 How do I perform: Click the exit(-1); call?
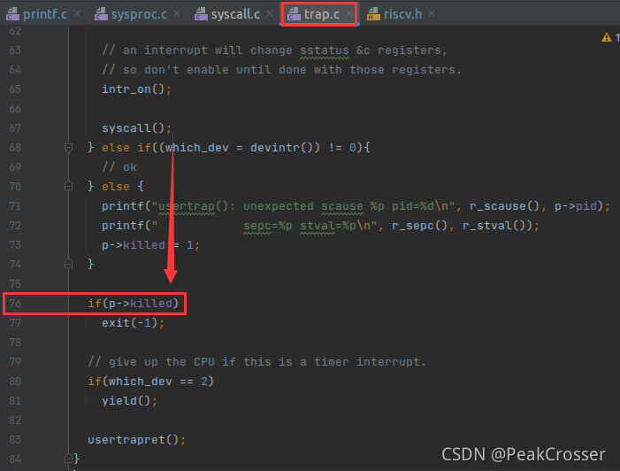133,323
